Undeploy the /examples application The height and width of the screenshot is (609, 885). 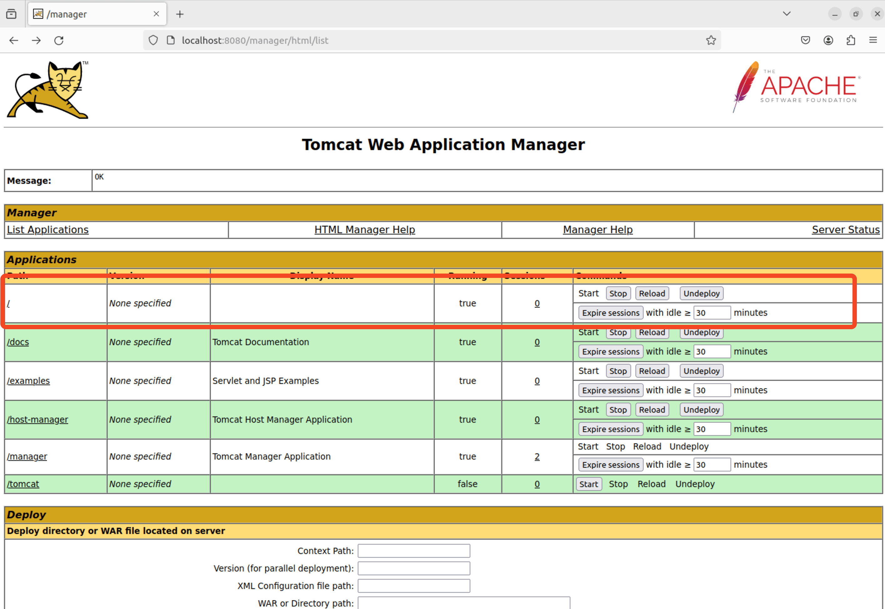click(x=701, y=371)
